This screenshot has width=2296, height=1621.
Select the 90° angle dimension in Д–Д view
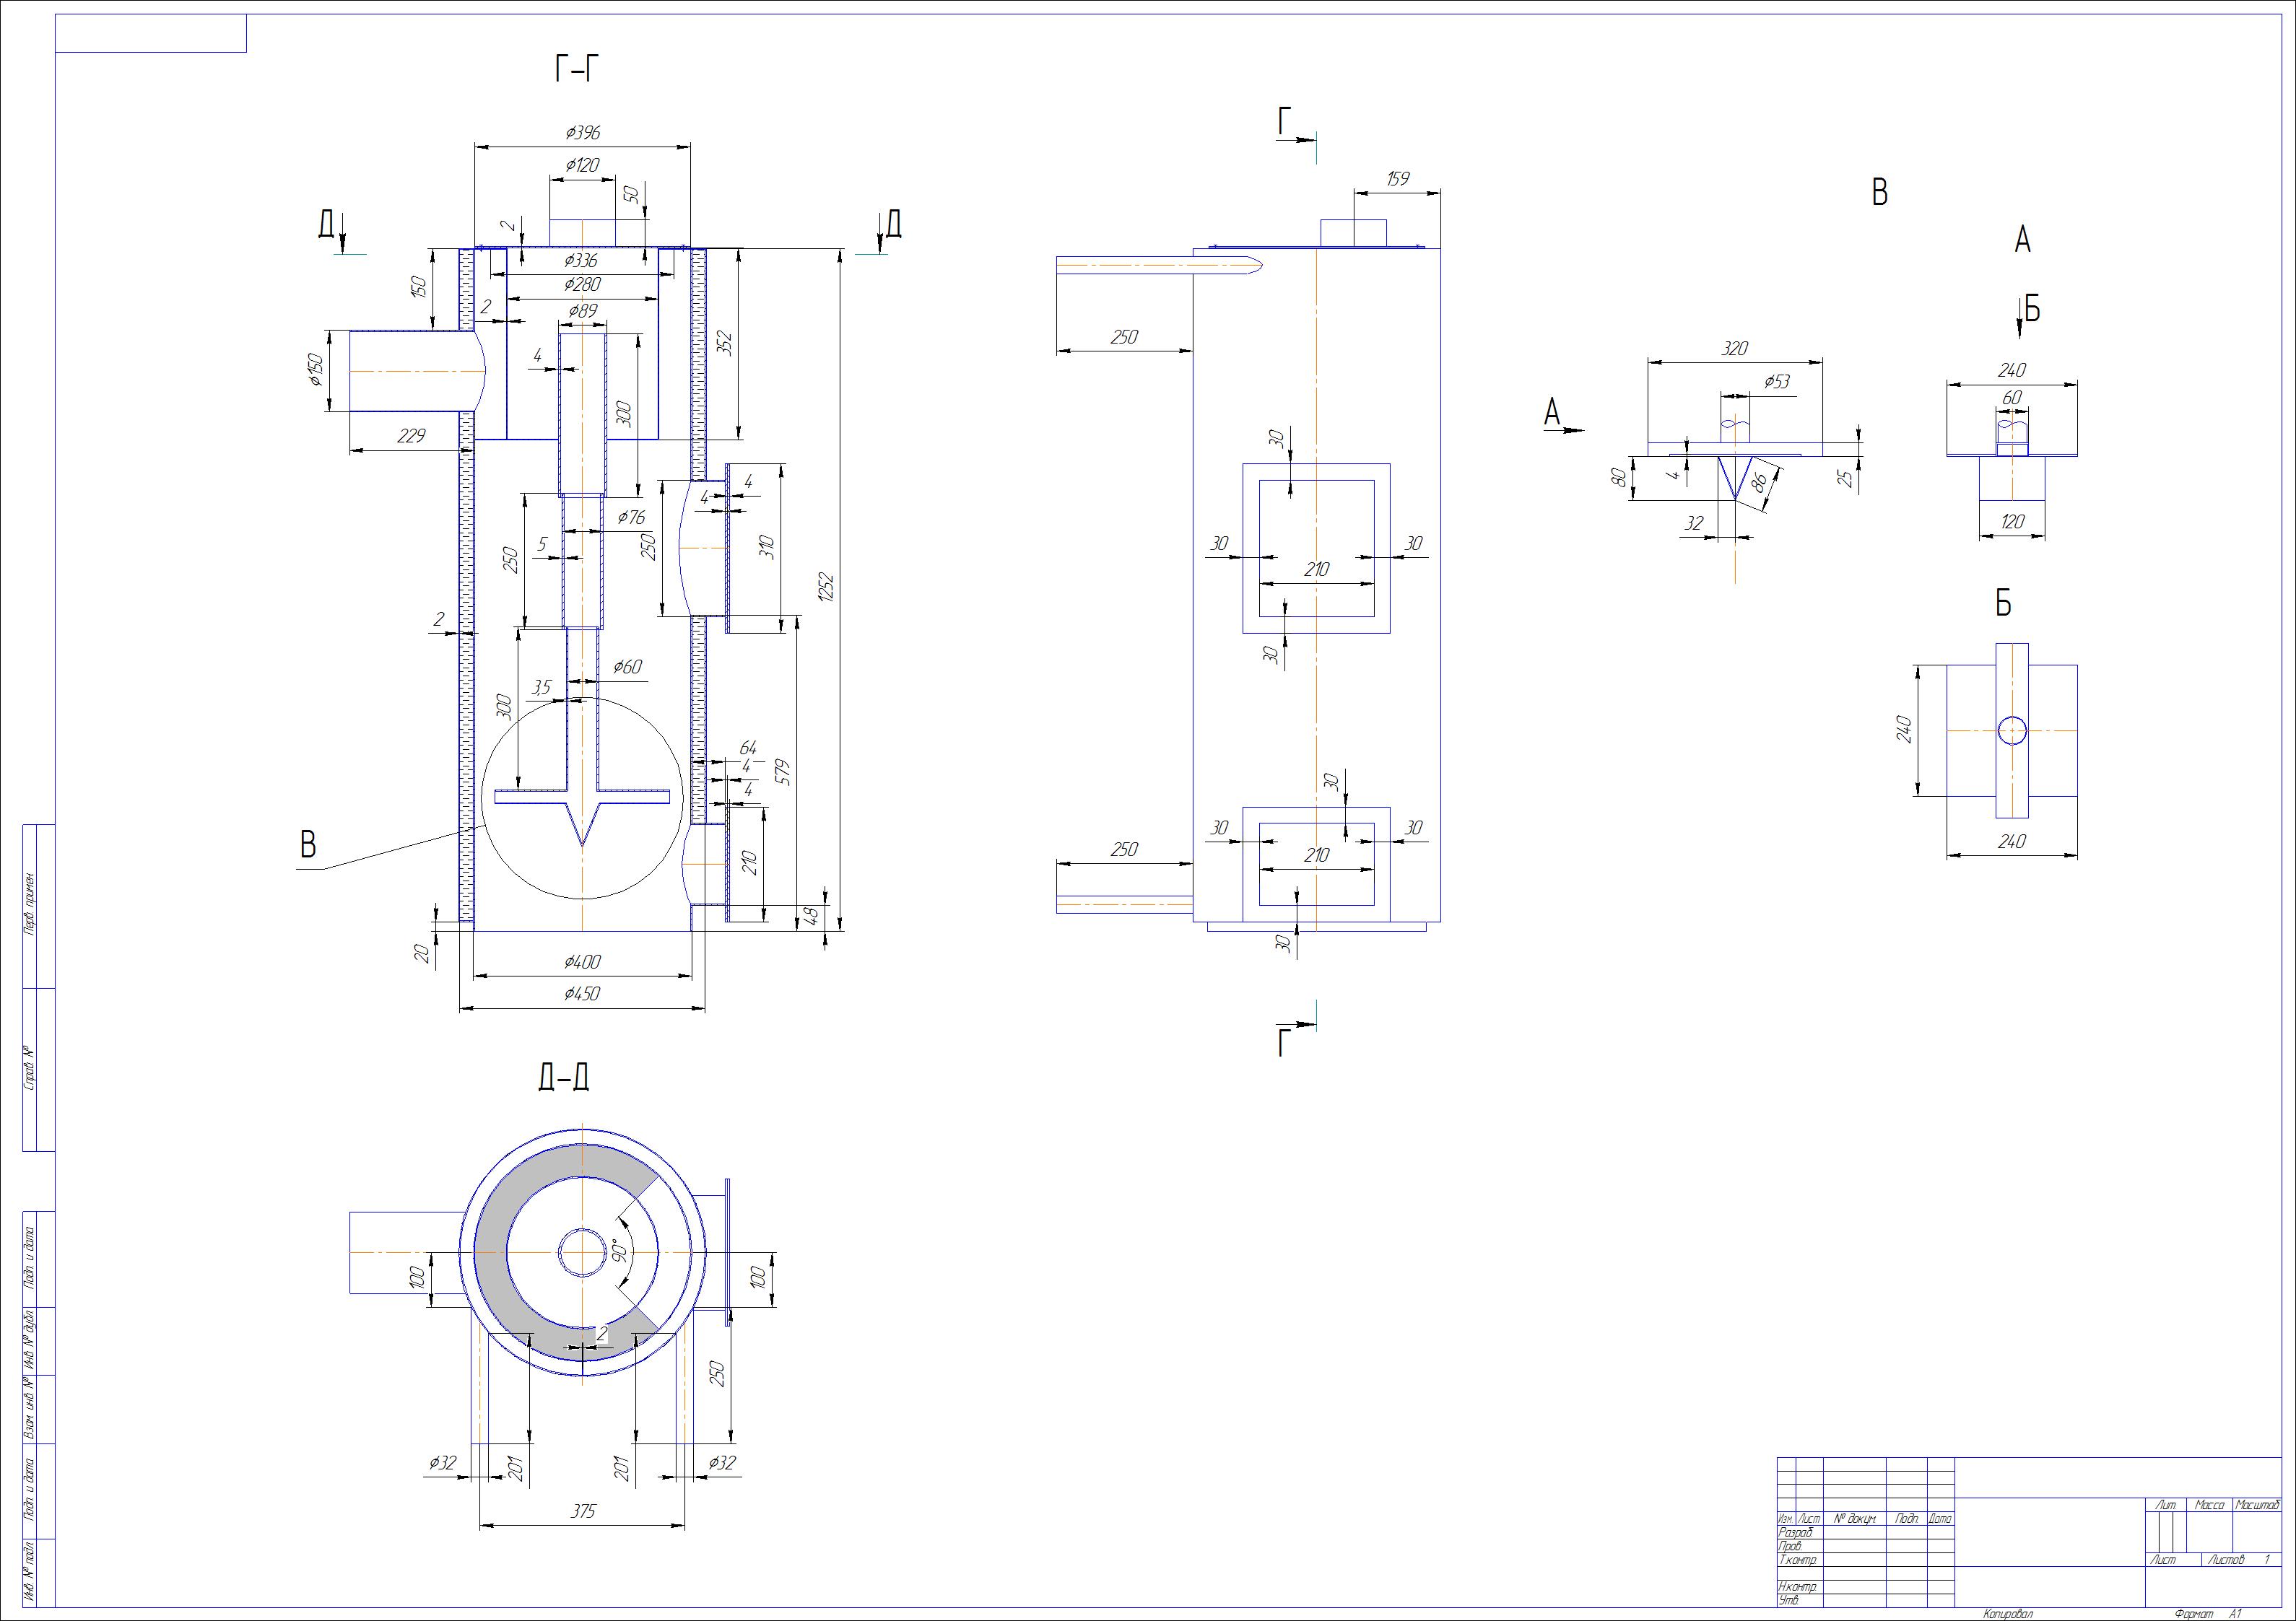tap(619, 1251)
